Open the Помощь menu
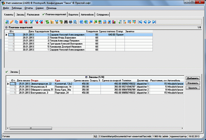 pos(51,8)
